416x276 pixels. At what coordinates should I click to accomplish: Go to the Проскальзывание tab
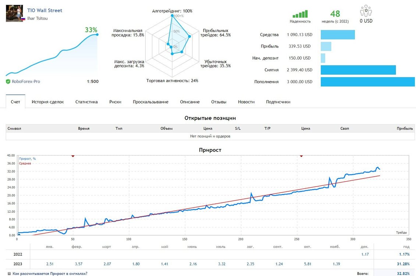coord(150,102)
